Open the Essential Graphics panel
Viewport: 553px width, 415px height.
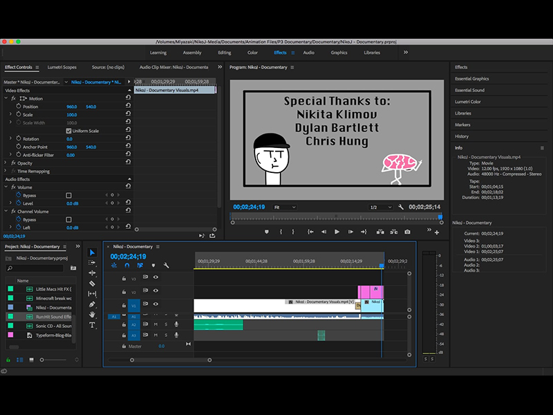click(471, 79)
